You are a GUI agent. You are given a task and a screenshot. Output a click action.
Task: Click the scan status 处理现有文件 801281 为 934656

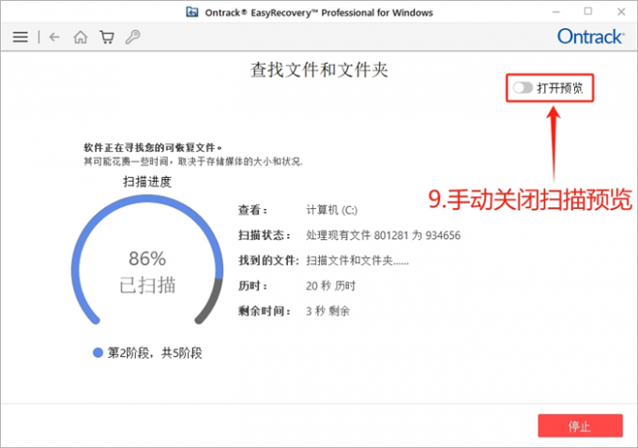384,235
